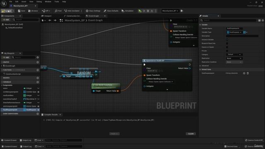Select the WaveSystem_BP debug object dropdown
The height and width of the screenshot is (149, 265).
[170, 11]
